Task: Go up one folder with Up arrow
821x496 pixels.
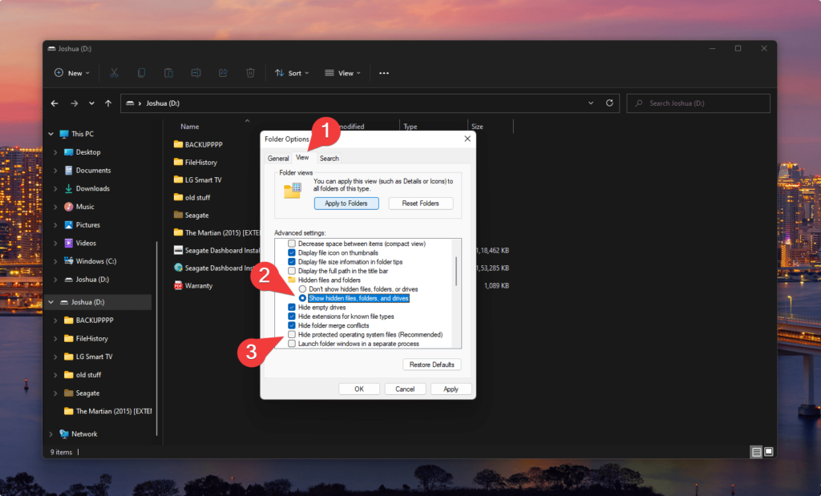Action: (x=109, y=103)
